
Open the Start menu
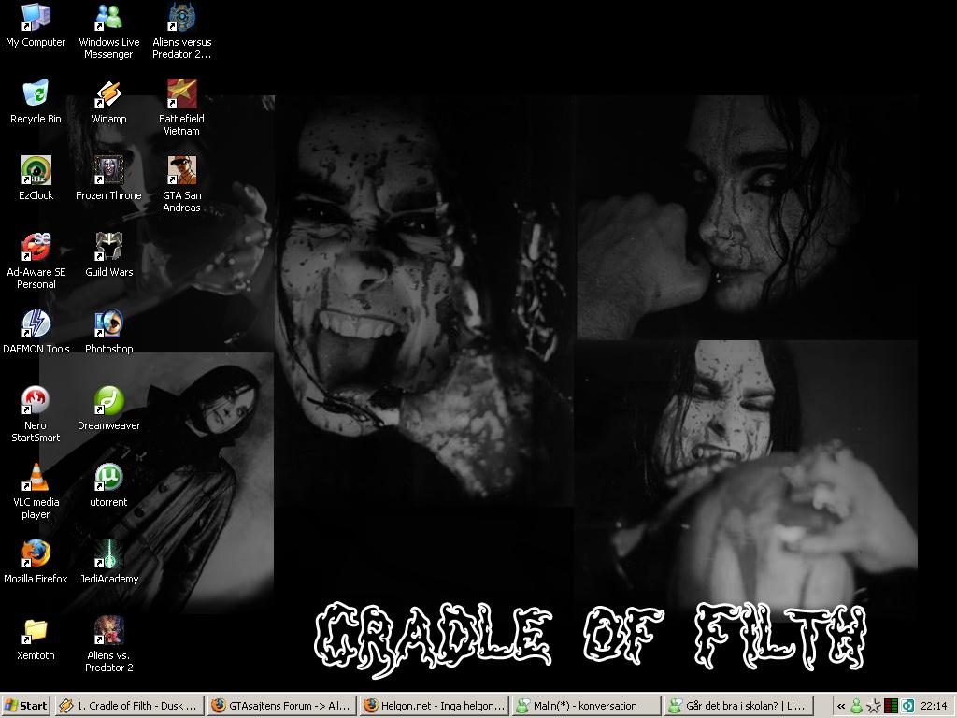pyautogui.click(x=27, y=706)
